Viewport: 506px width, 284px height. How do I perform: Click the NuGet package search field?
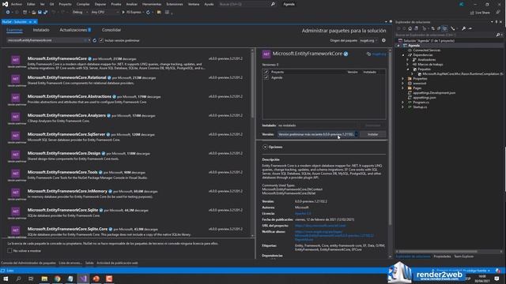point(47,40)
